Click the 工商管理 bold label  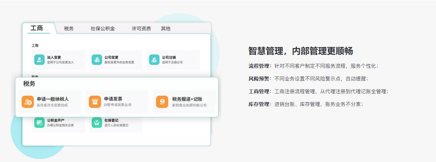[259, 91]
